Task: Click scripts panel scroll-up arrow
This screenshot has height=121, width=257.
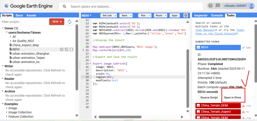Action: point(77,21)
